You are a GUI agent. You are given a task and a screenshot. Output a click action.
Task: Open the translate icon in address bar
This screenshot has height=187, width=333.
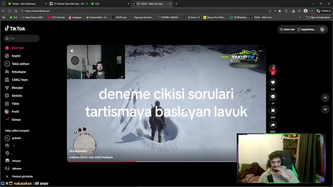tap(275, 11)
